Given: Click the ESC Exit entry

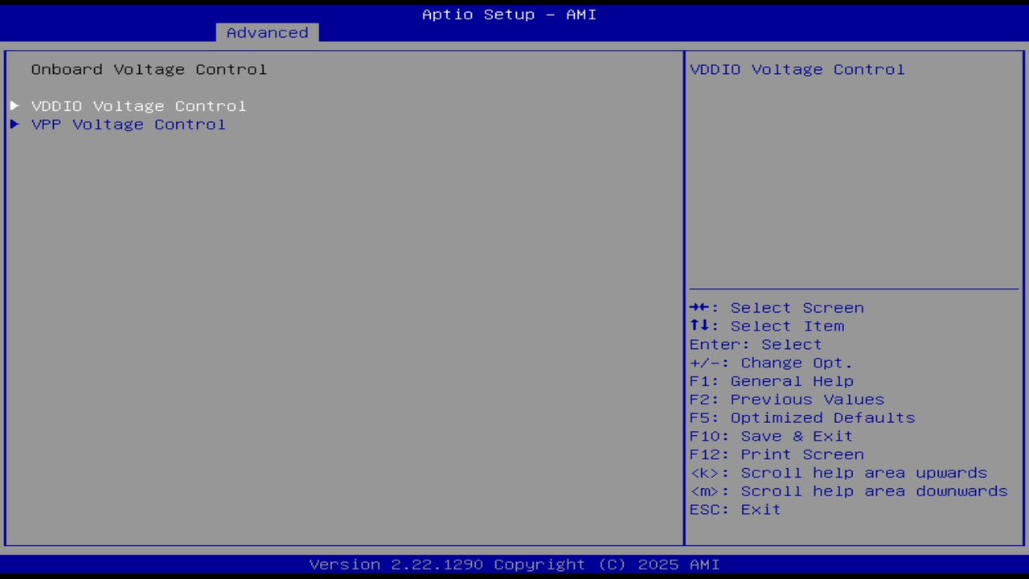Looking at the screenshot, I should 734,509.
